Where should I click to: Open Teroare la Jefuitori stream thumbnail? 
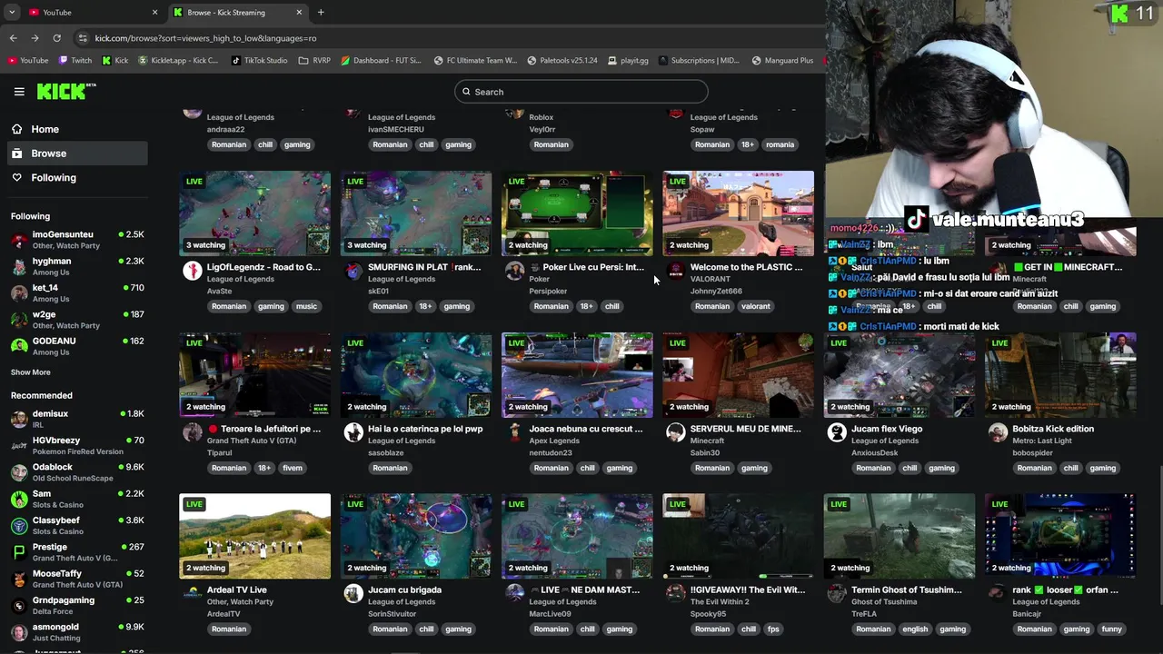click(255, 375)
